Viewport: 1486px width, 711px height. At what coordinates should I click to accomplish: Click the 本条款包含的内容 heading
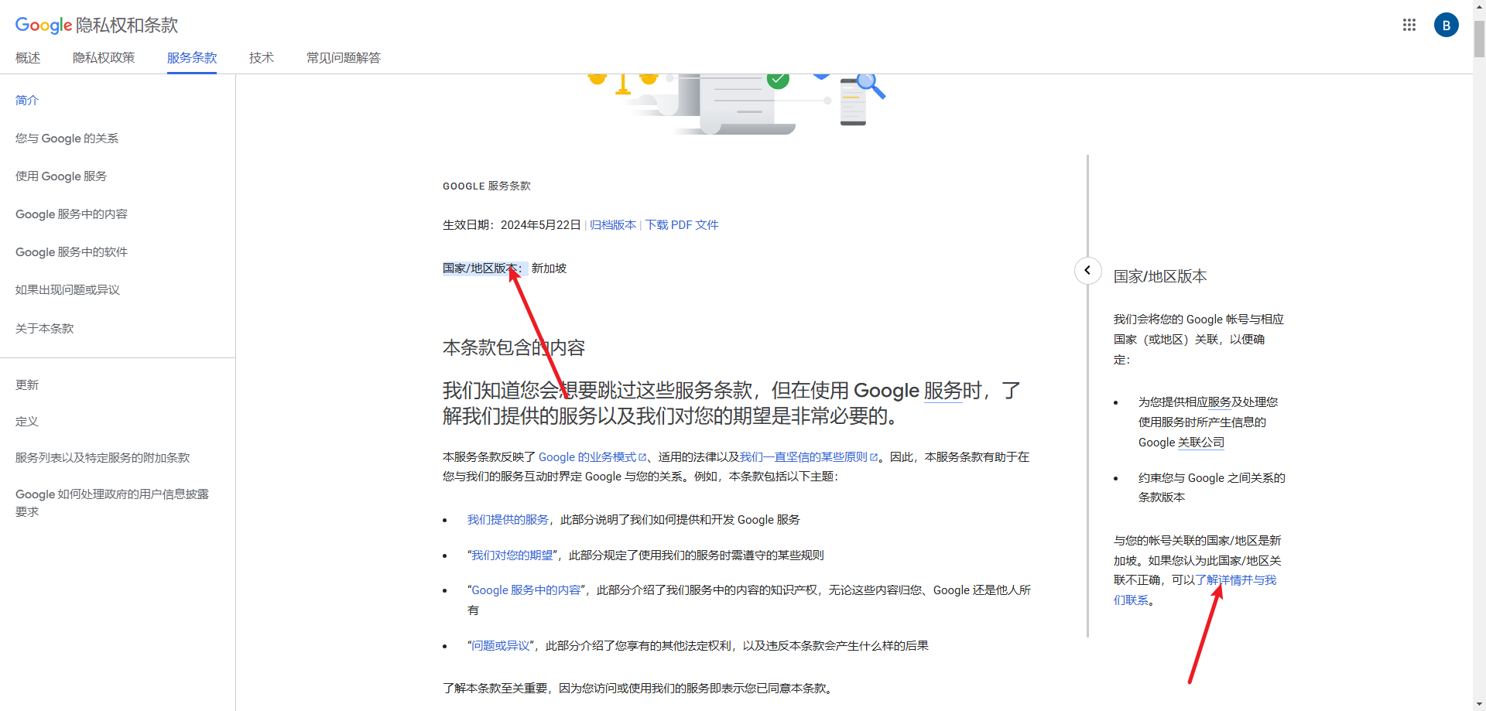(x=514, y=348)
